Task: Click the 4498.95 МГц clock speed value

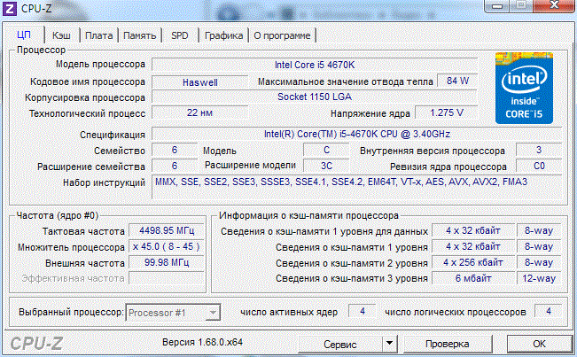Action: 167,231
